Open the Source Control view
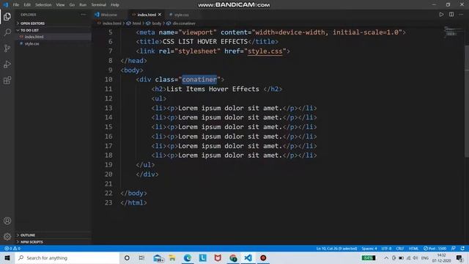This screenshot has width=469, height=264. click(x=7, y=48)
